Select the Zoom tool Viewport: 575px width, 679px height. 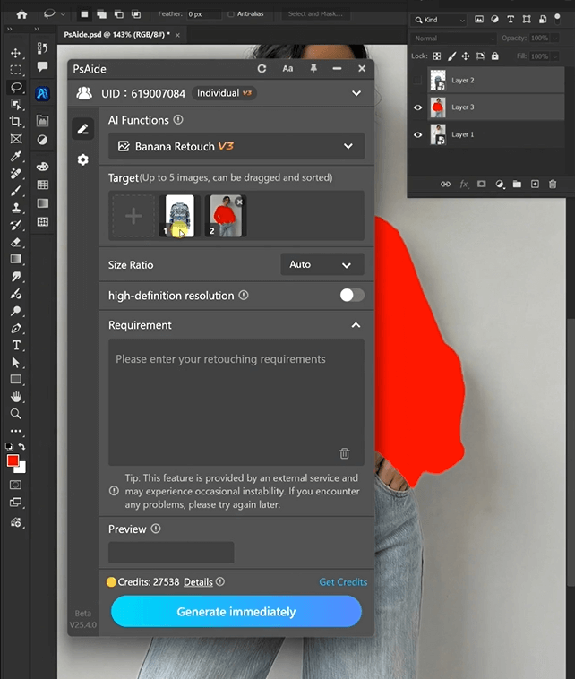[16, 414]
